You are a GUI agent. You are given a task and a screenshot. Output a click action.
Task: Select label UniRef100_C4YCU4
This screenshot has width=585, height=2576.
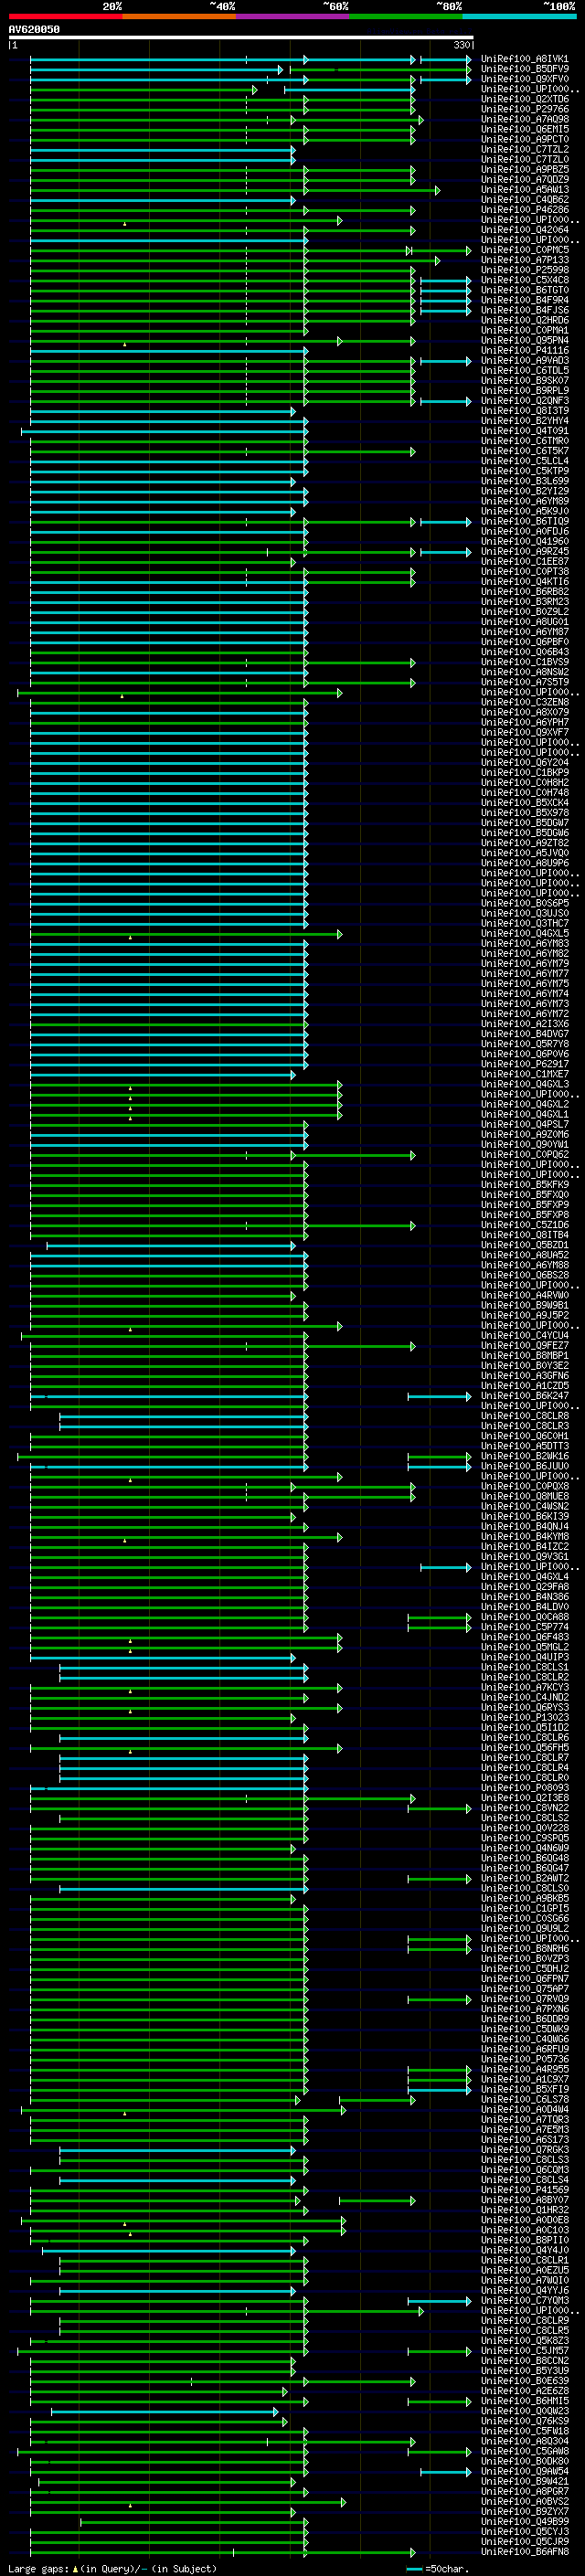coord(524,1335)
